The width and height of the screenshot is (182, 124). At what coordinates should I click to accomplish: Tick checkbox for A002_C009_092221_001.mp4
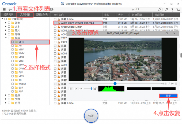[55, 23]
